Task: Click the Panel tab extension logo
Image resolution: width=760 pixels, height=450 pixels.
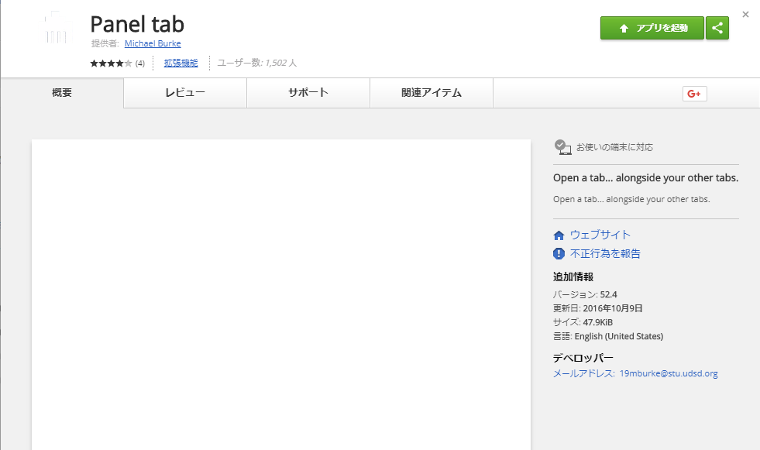Action: pos(57,29)
